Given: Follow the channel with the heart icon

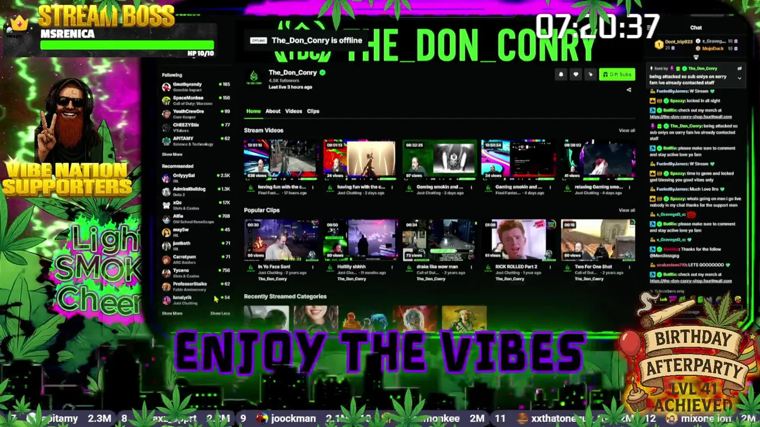Looking at the screenshot, I should click(x=575, y=74).
